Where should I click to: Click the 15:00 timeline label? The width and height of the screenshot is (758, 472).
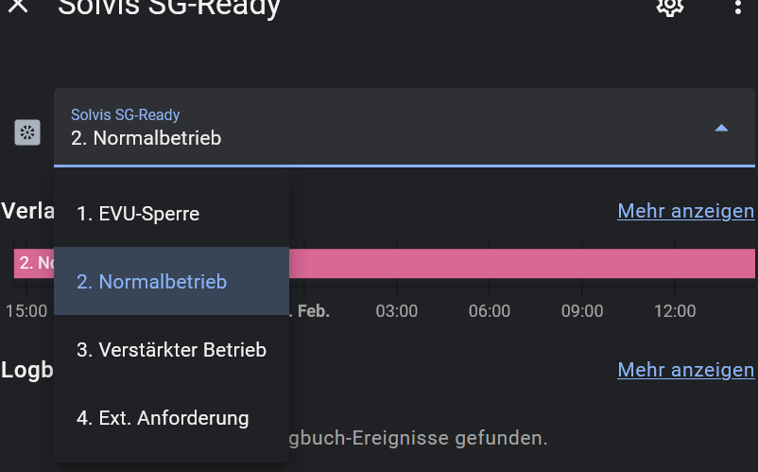tap(26, 311)
